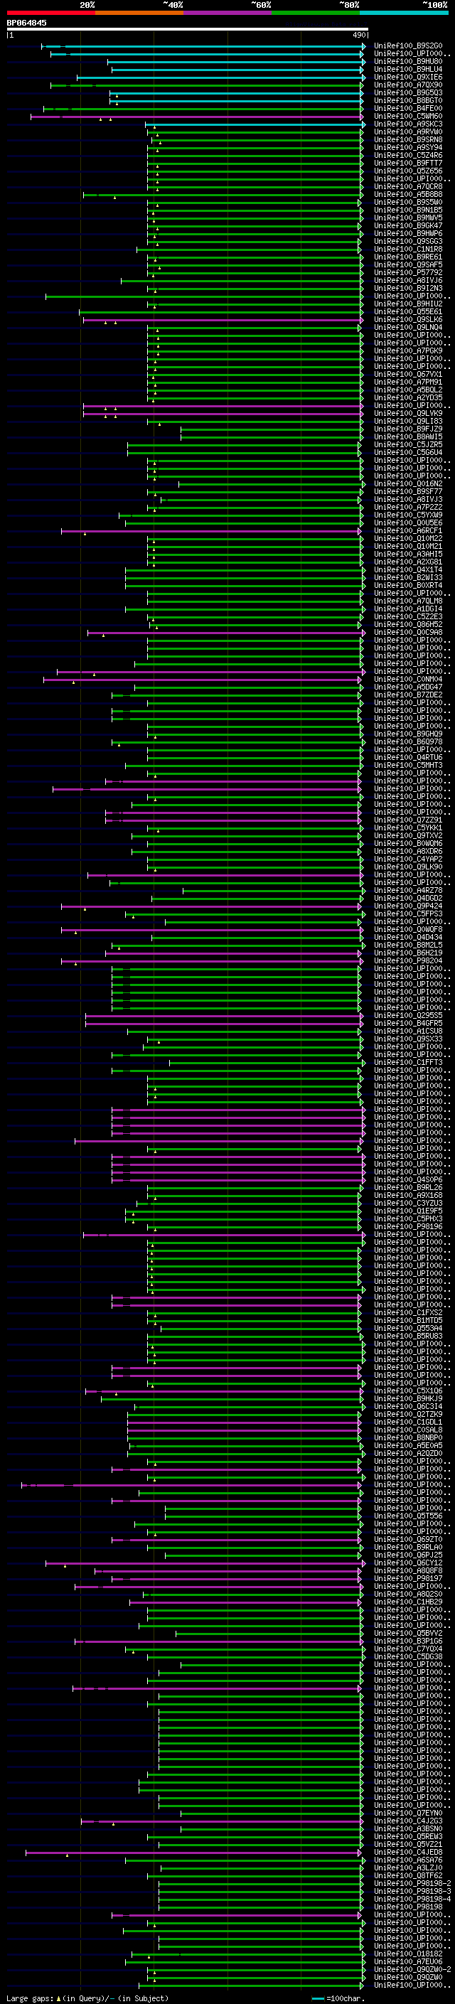Select the hit label UniRef100_C5G6U4
Image resolution: width=455 pixels, height=2004 pixels.
pyautogui.click(x=408, y=452)
